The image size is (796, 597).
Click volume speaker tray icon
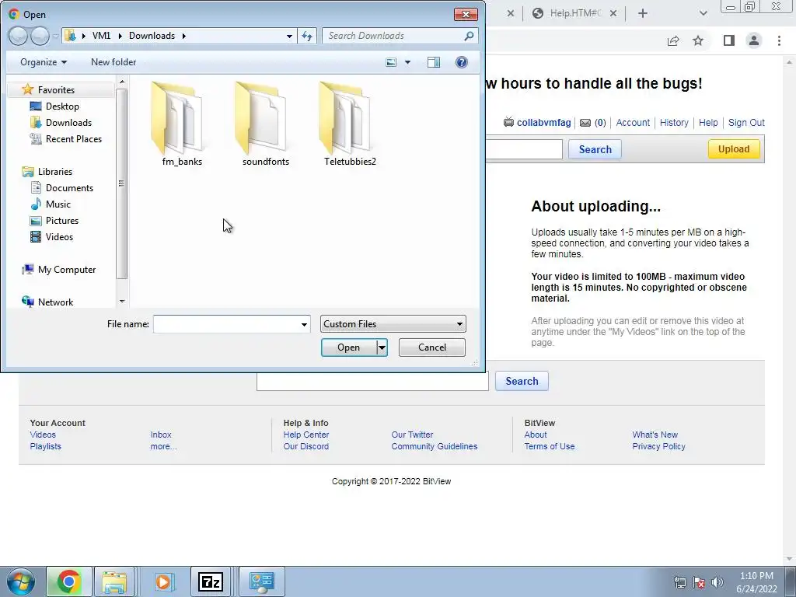point(717,582)
